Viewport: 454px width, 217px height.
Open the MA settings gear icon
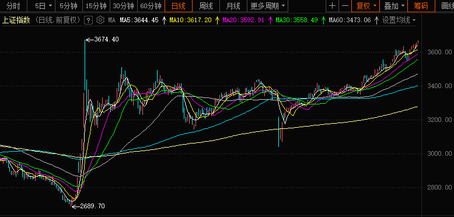100,20
